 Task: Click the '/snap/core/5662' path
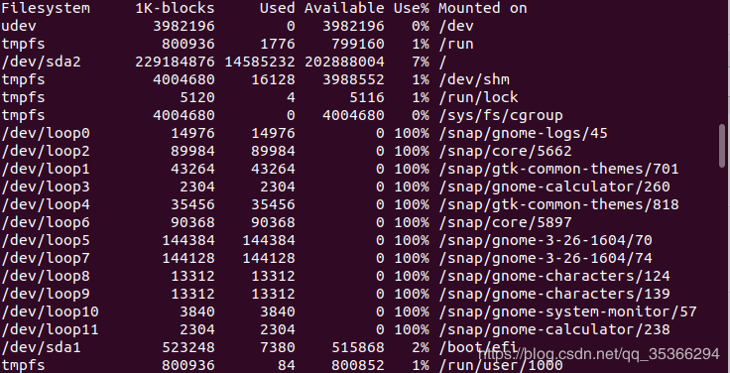[505, 151]
